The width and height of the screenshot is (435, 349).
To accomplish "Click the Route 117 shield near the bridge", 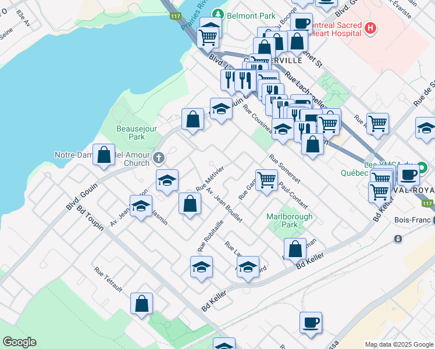I will click(175, 16).
